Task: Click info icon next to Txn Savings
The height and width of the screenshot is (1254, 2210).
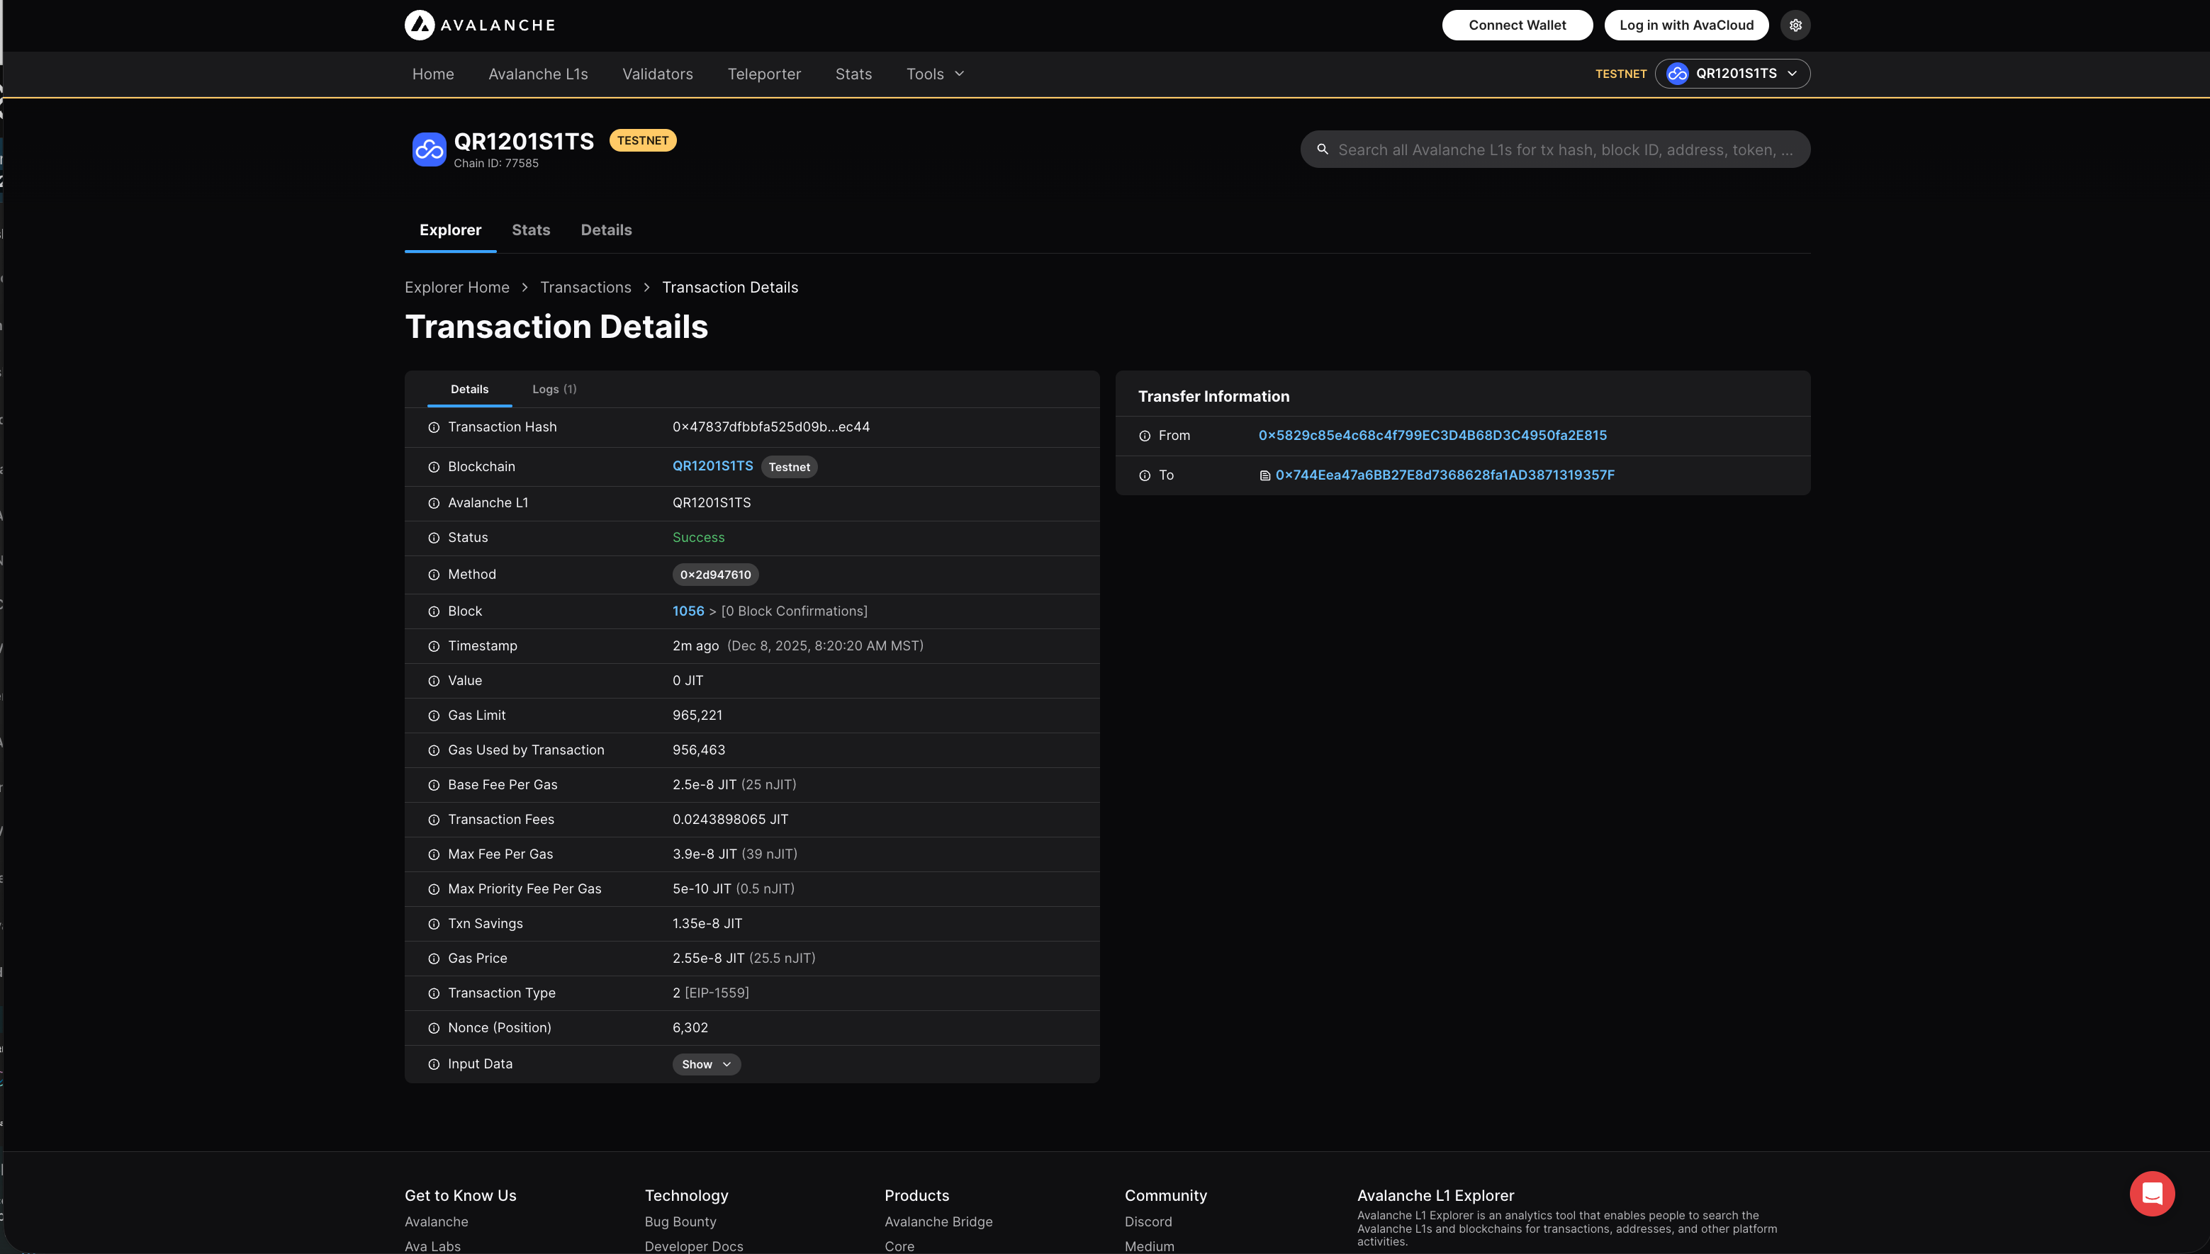Action: tap(433, 924)
